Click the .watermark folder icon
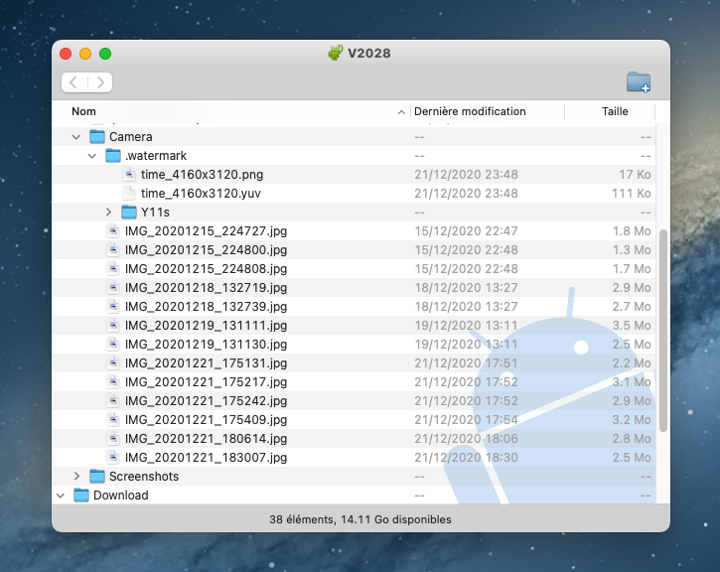This screenshot has height=572, width=720. click(x=113, y=156)
